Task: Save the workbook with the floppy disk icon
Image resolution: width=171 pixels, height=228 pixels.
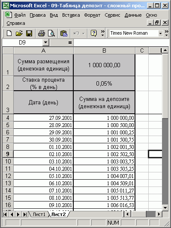Action: pyautogui.click(x=29, y=33)
